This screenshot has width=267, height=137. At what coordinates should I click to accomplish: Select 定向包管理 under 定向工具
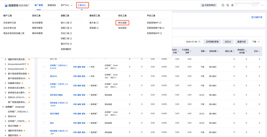(37, 23)
